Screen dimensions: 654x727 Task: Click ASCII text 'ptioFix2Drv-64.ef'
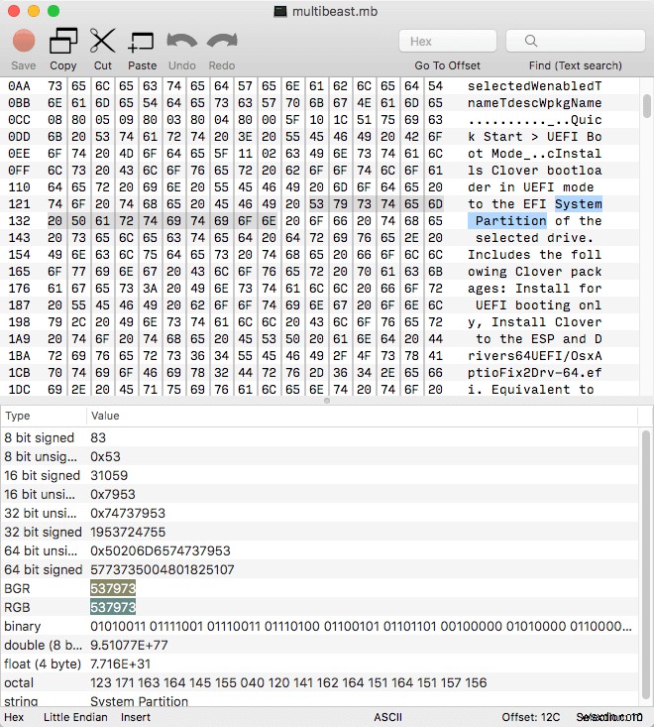534,373
